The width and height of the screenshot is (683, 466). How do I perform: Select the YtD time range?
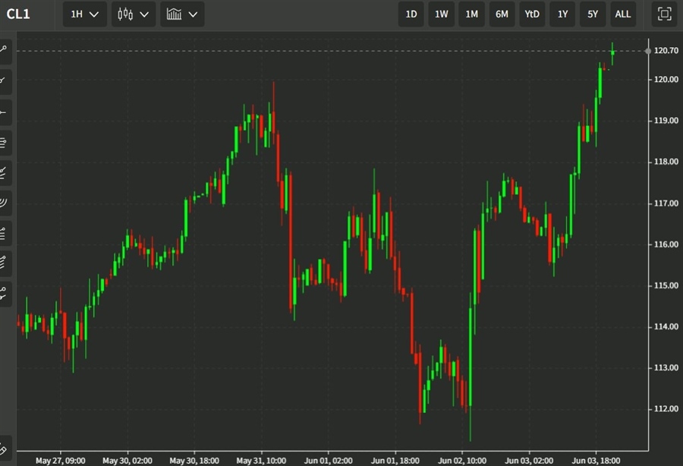pos(532,14)
